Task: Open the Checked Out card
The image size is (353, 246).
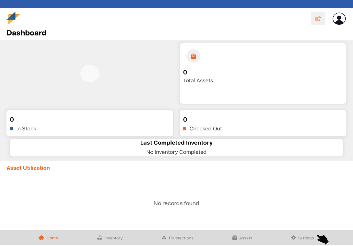Action: pos(263,123)
